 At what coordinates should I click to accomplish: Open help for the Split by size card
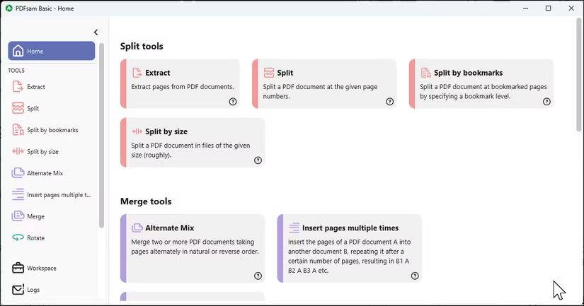point(258,160)
